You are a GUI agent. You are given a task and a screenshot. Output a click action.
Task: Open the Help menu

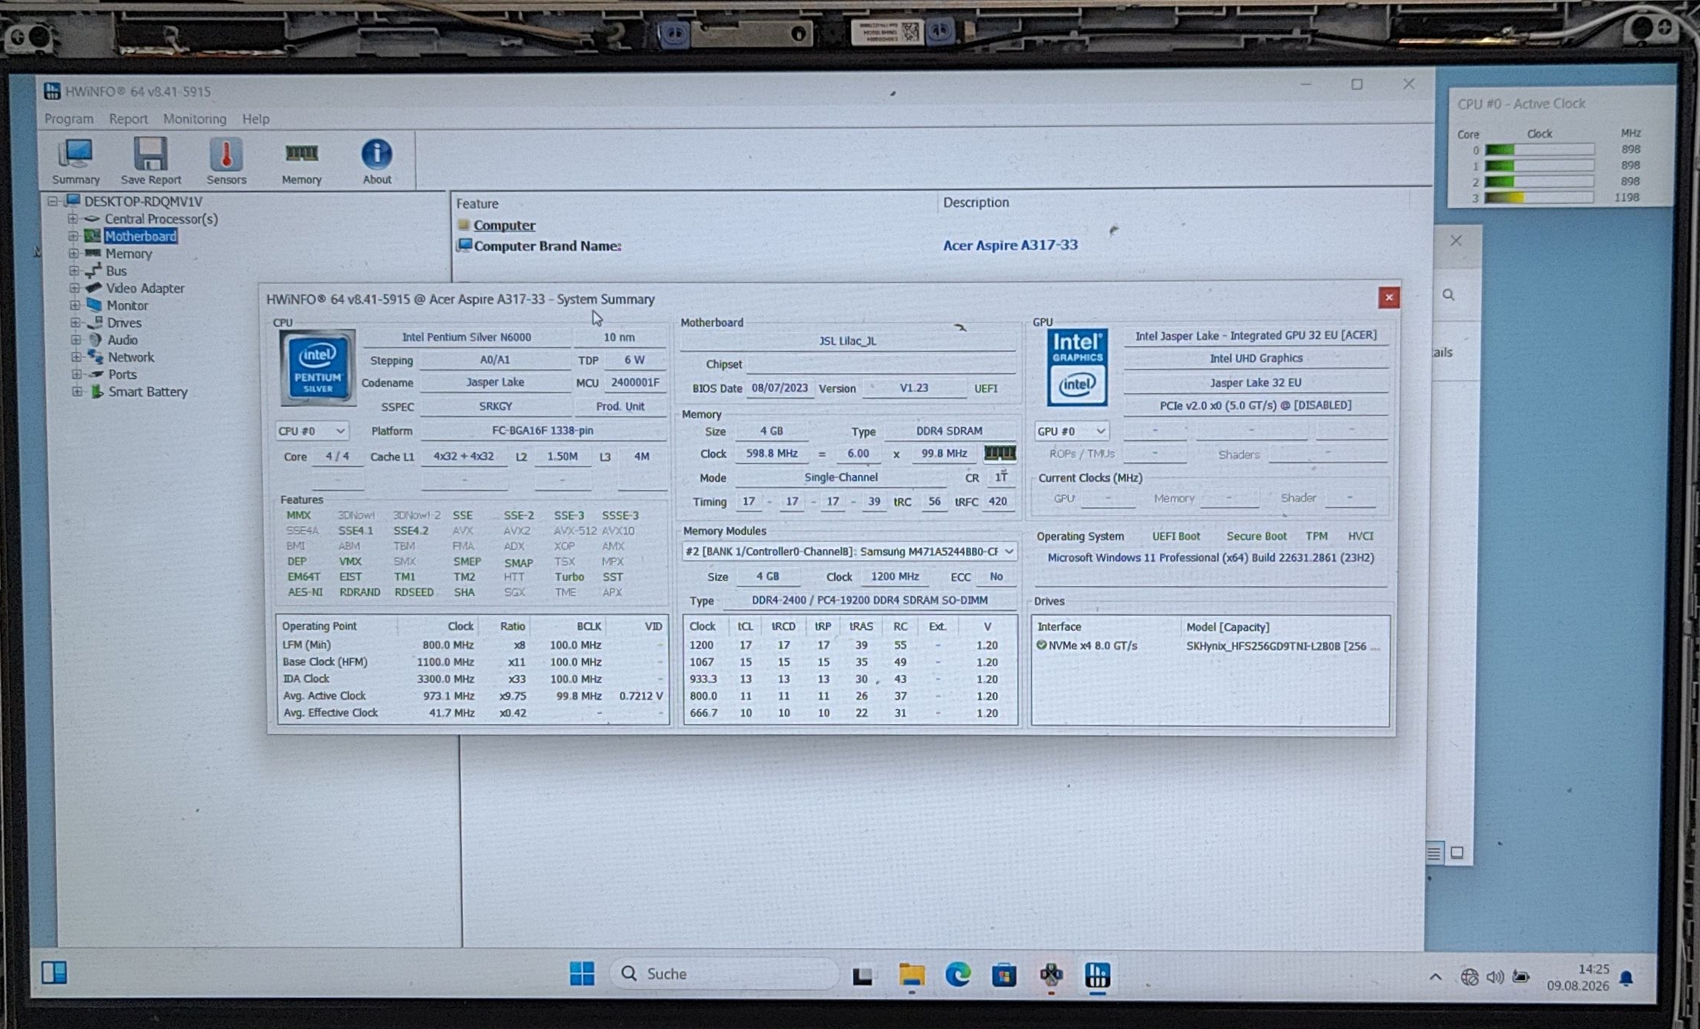[256, 118]
